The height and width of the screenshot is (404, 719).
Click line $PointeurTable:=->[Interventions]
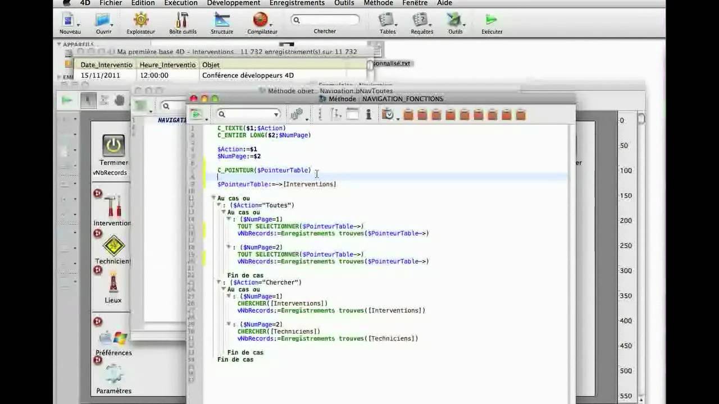(276, 184)
